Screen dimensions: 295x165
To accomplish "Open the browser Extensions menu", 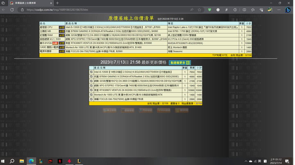I will [x=235, y=10].
